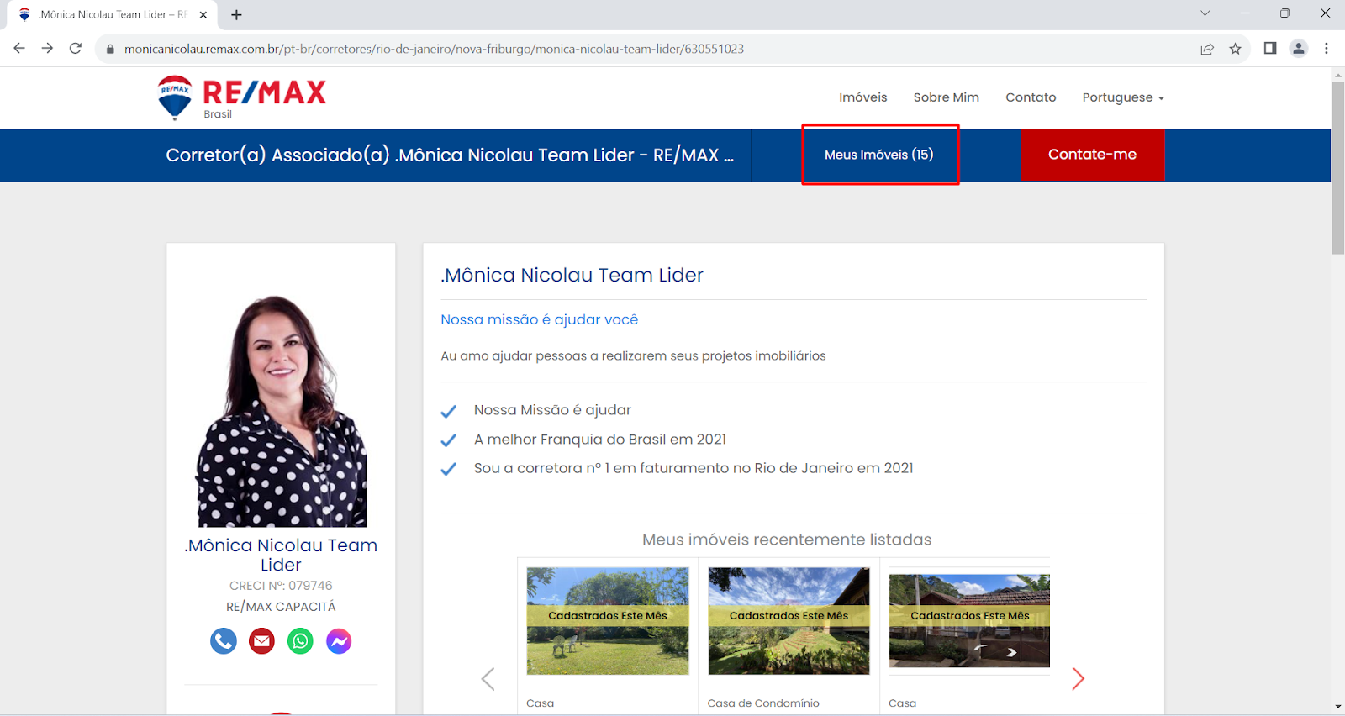This screenshot has height=716, width=1345.
Task: Open the Casa de Condomínio listing thumbnail
Action: [789, 621]
